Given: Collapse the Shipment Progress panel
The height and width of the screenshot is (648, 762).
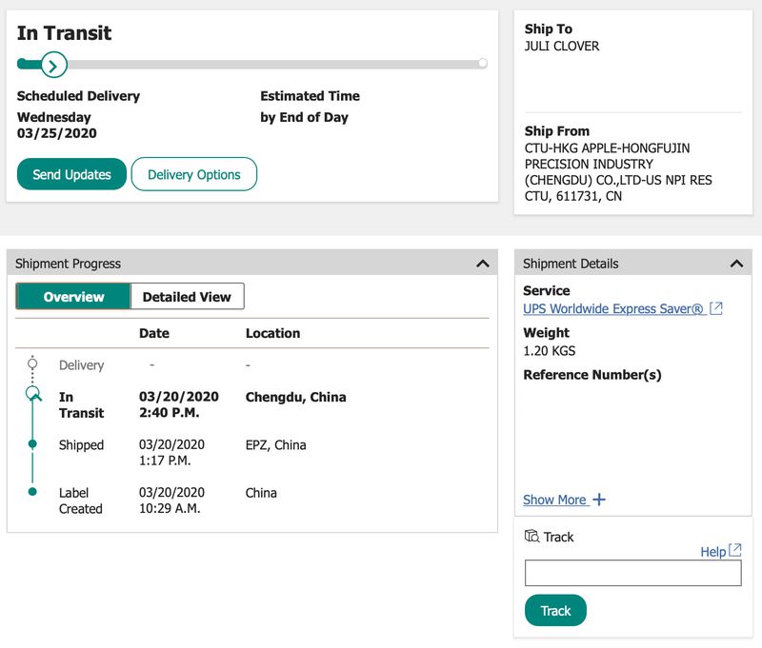Looking at the screenshot, I should point(482,264).
